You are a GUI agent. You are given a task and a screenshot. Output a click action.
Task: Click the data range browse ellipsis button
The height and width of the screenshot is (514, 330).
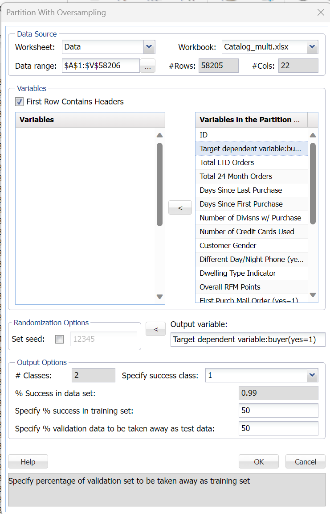(x=147, y=66)
